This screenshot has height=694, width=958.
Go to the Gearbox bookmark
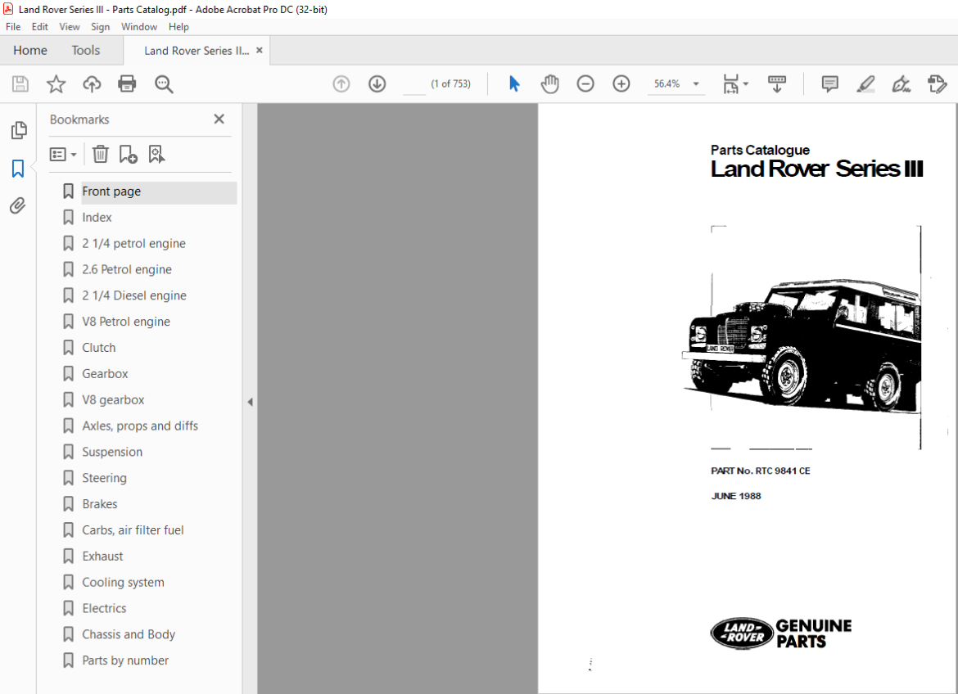[105, 374]
